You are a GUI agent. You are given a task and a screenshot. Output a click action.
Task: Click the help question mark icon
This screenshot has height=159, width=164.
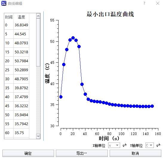tap(144, 3)
